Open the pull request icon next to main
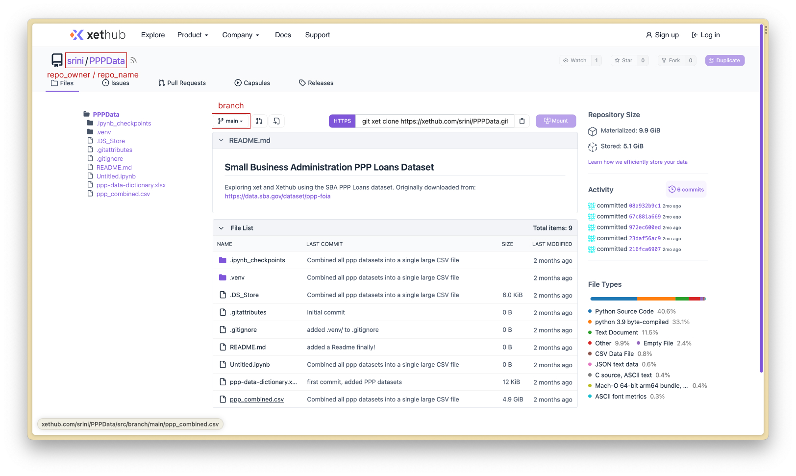This screenshot has width=796, height=476. tap(259, 121)
